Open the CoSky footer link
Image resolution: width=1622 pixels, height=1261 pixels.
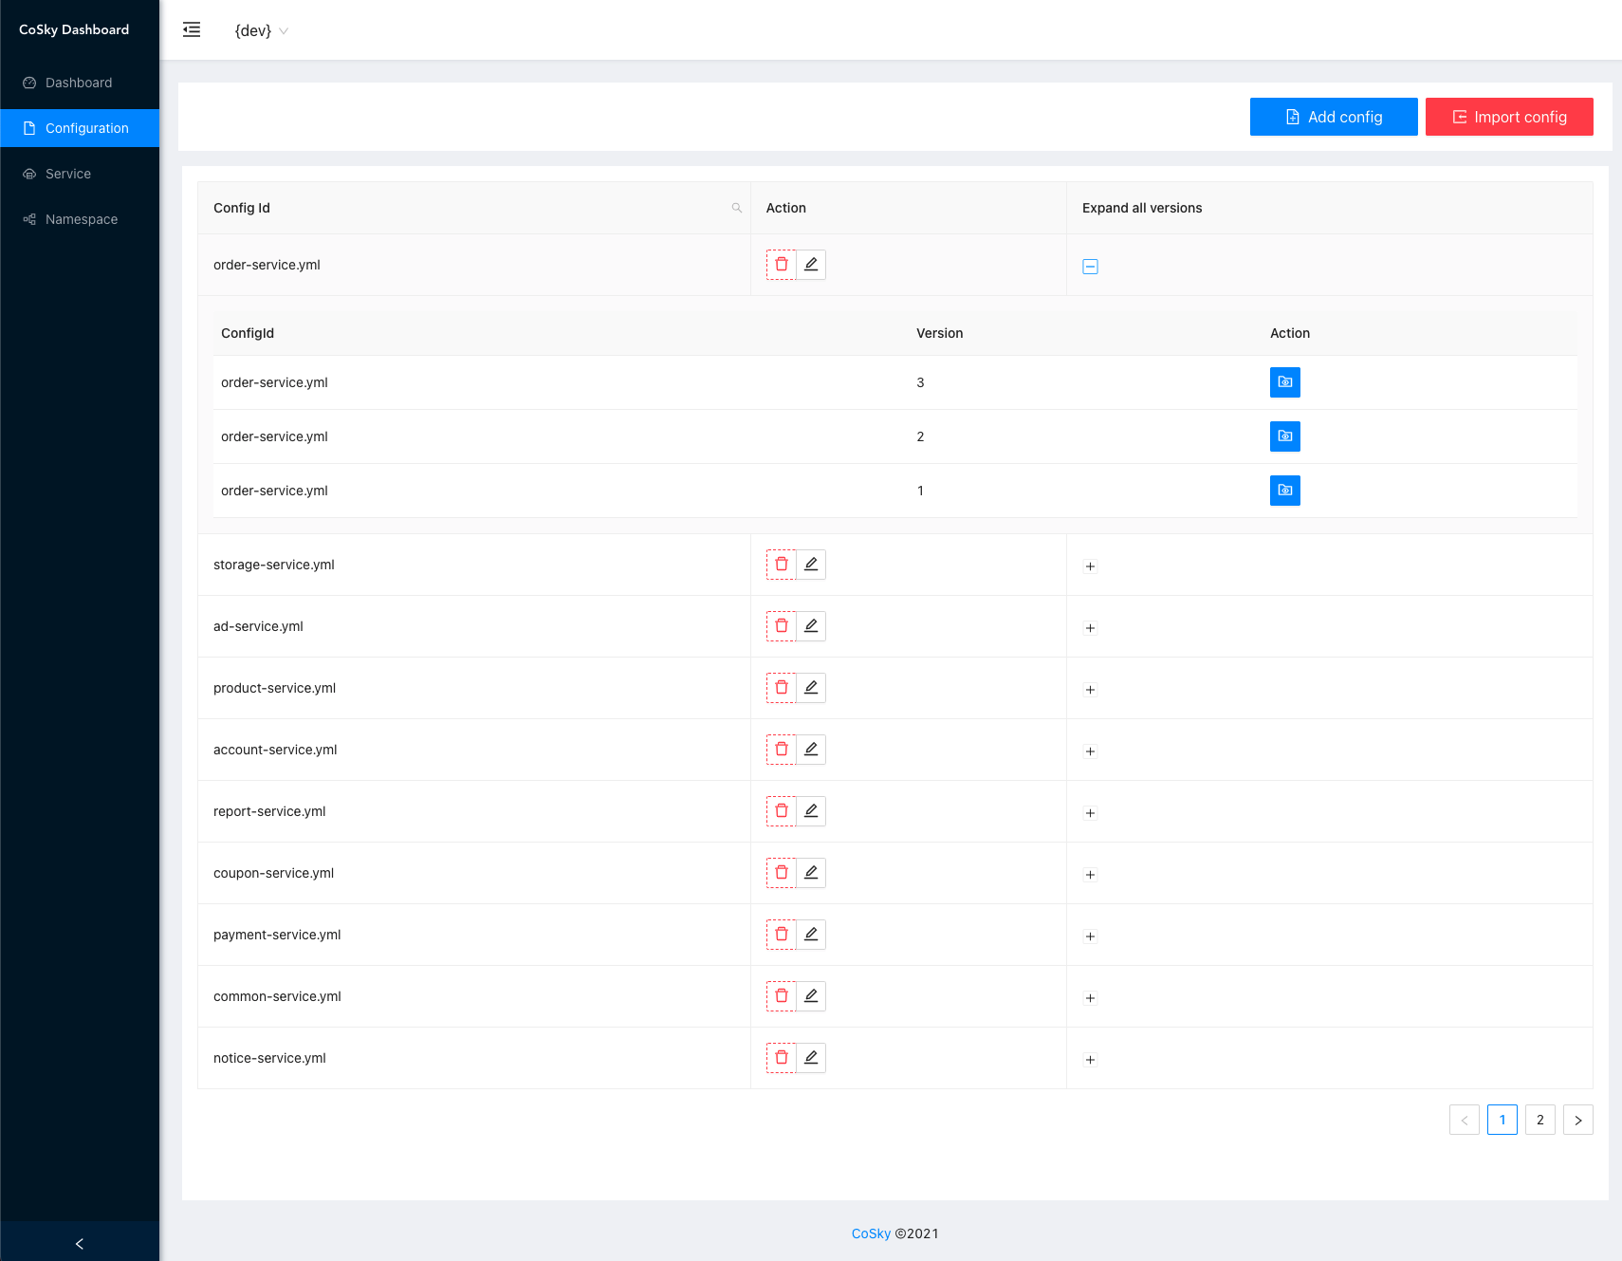[x=871, y=1233]
